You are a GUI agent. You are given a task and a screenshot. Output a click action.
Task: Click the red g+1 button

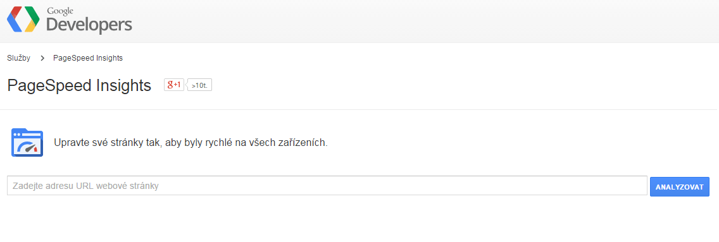point(174,85)
